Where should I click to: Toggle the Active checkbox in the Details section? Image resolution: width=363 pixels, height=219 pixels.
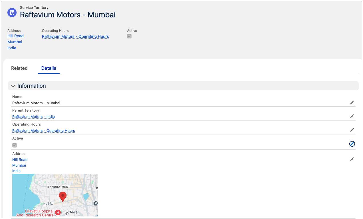click(14, 145)
